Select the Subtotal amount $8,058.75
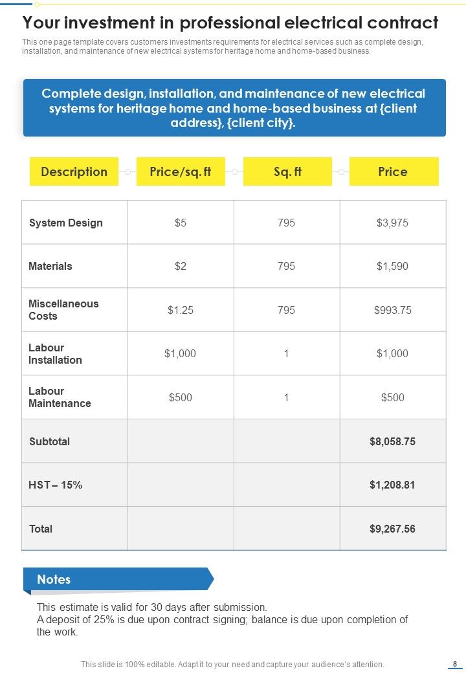The image size is (466, 673). pos(392,441)
